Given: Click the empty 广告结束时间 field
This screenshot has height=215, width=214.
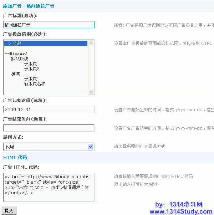Looking at the screenshot, I should coord(49,128).
